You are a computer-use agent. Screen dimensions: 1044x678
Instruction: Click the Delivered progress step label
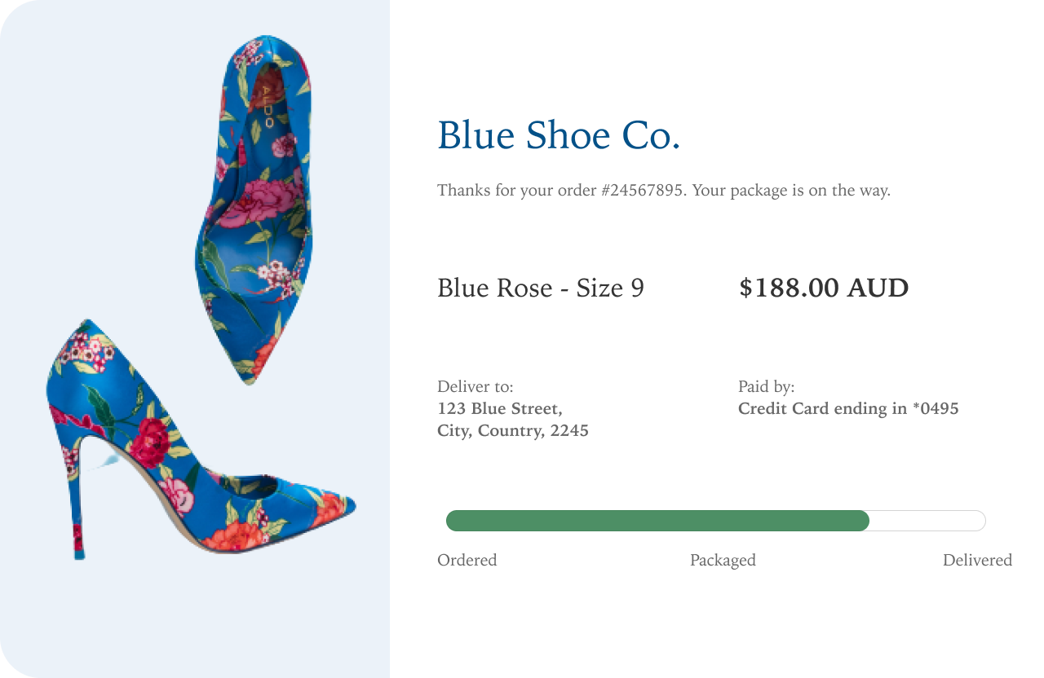click(977, 560)
